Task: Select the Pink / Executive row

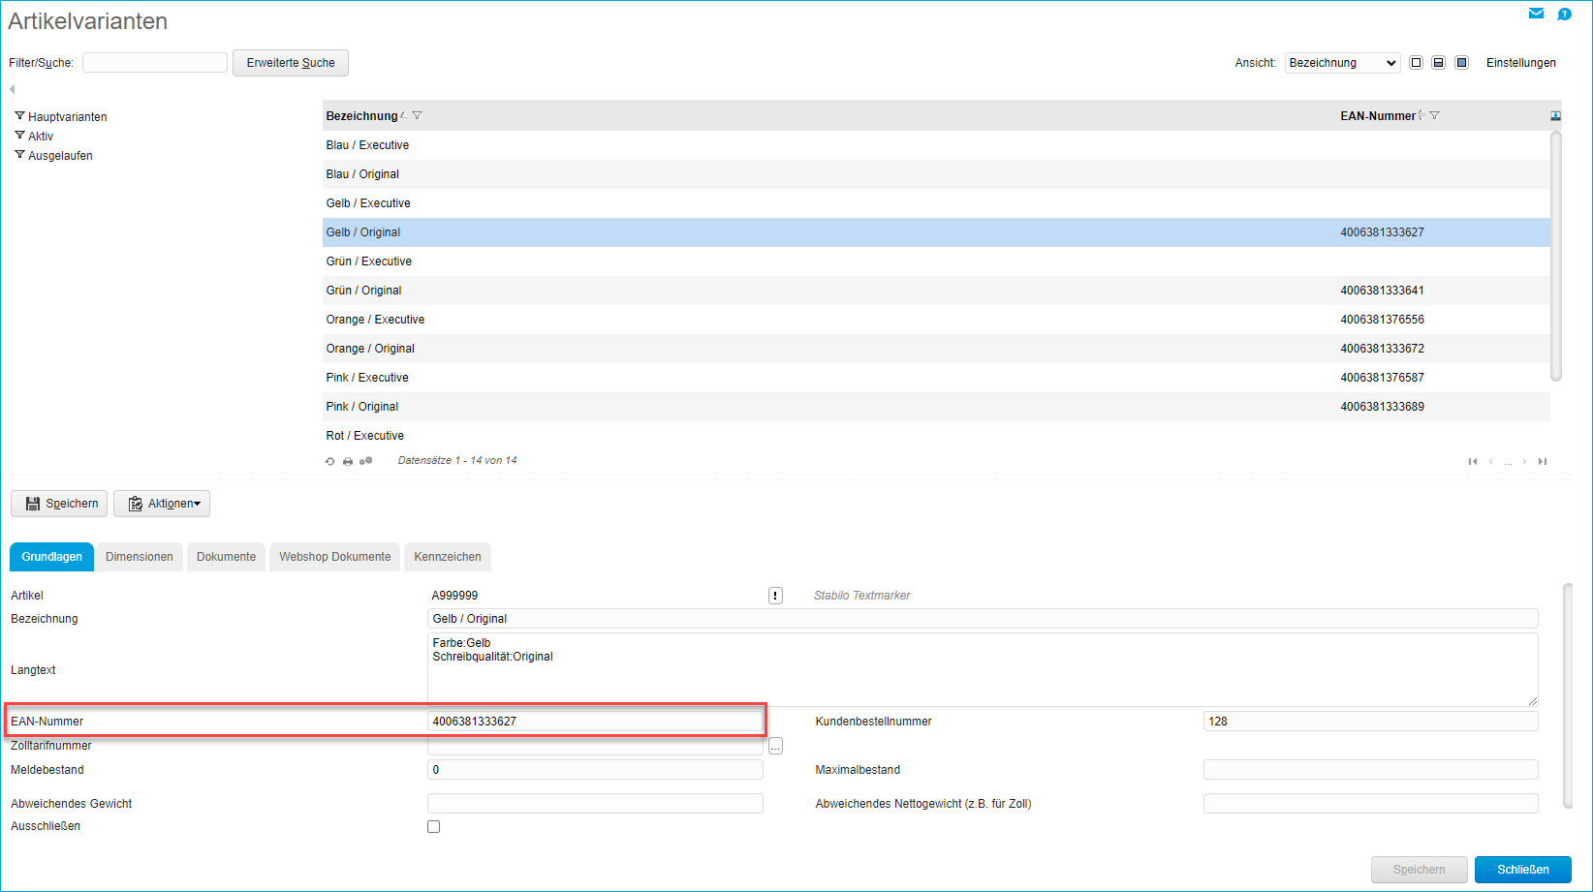Action: coord(936,378)
